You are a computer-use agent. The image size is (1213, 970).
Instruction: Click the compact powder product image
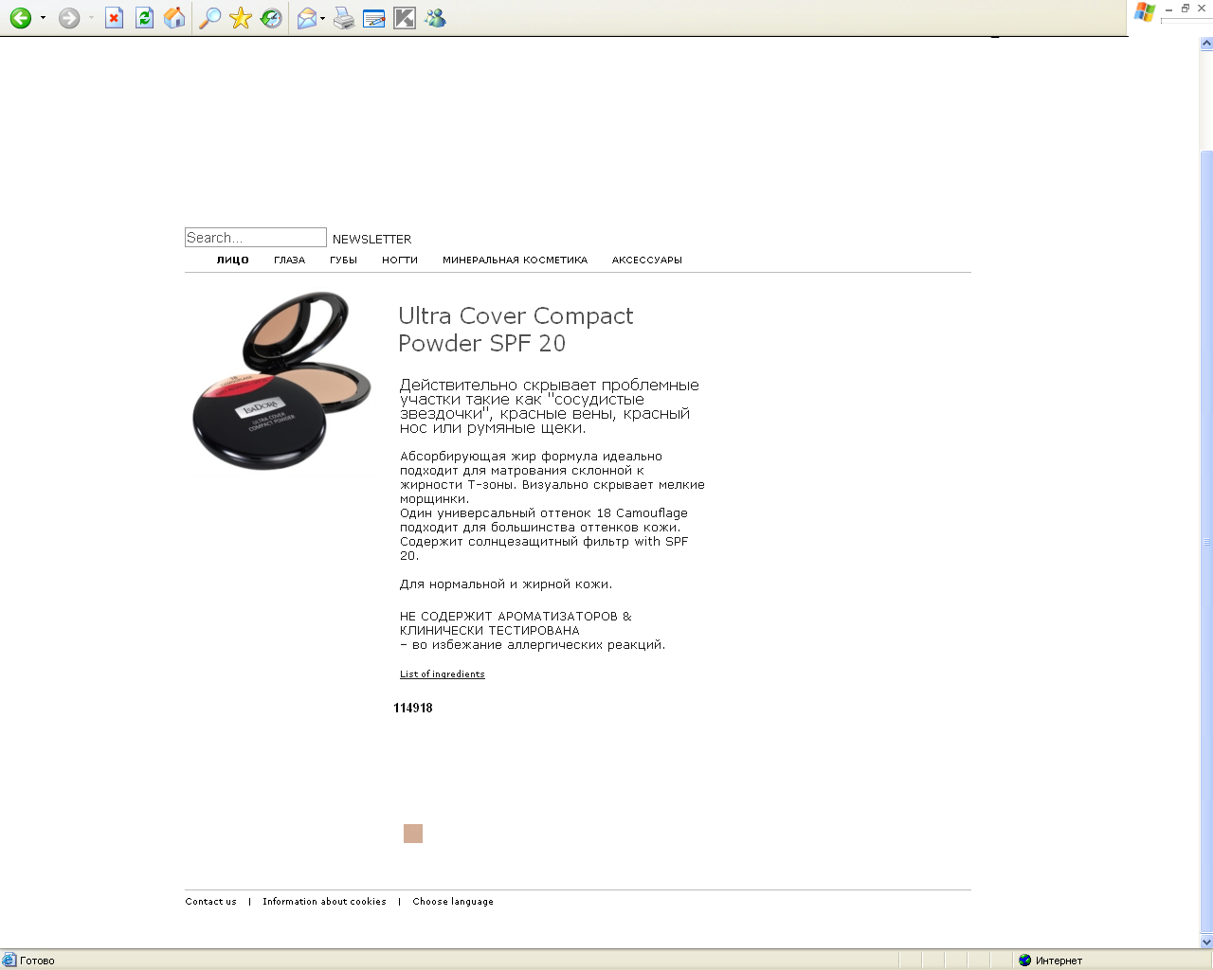[281, 381]
